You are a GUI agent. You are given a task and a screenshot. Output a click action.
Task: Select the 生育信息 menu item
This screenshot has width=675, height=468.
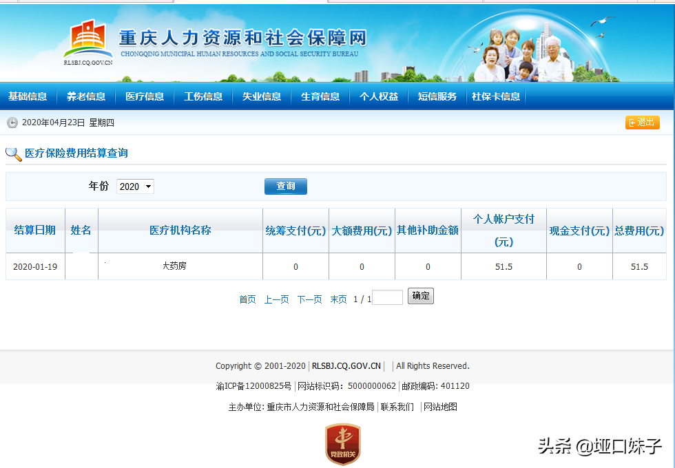(x=320, y=97)
